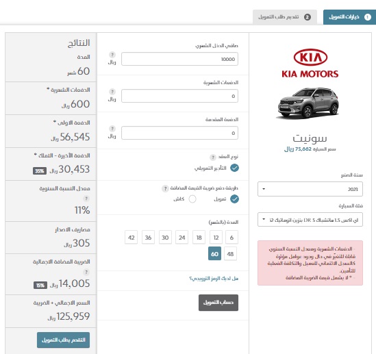Image resolution: width=376 pixels, height=354 pixels.
Task: Open the سنة الصنع 2023 dropdown
Action: tap(310, 189)
